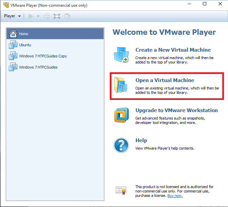Click the blue question mark Help icon
Screen dimensions: 228x207
click(x=121, y=145)
